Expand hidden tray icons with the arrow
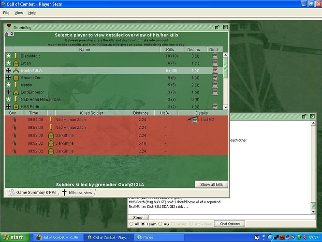This screenshot has height=242, width=322. coord(270,238)
